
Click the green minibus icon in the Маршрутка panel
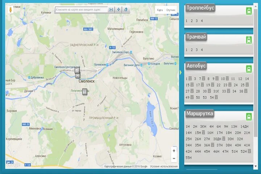[249, 117]
